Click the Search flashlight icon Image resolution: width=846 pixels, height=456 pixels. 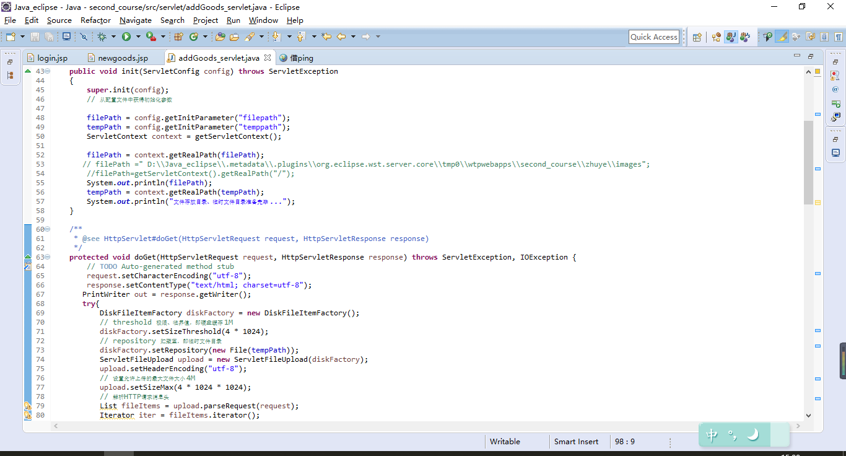250,37
